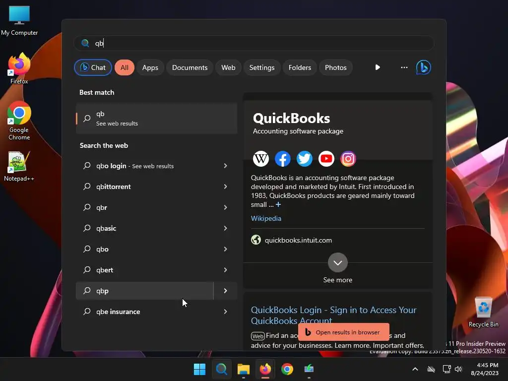Open the Firefox desktop shortcut

click(x=19, y=68)
